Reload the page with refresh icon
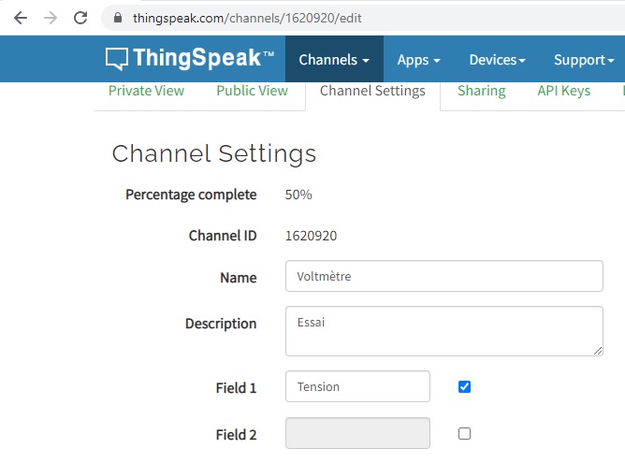 pos(80,18)
